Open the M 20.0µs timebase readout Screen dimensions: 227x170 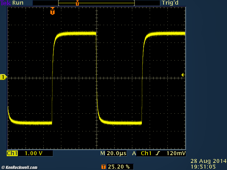tap(114, 154)
